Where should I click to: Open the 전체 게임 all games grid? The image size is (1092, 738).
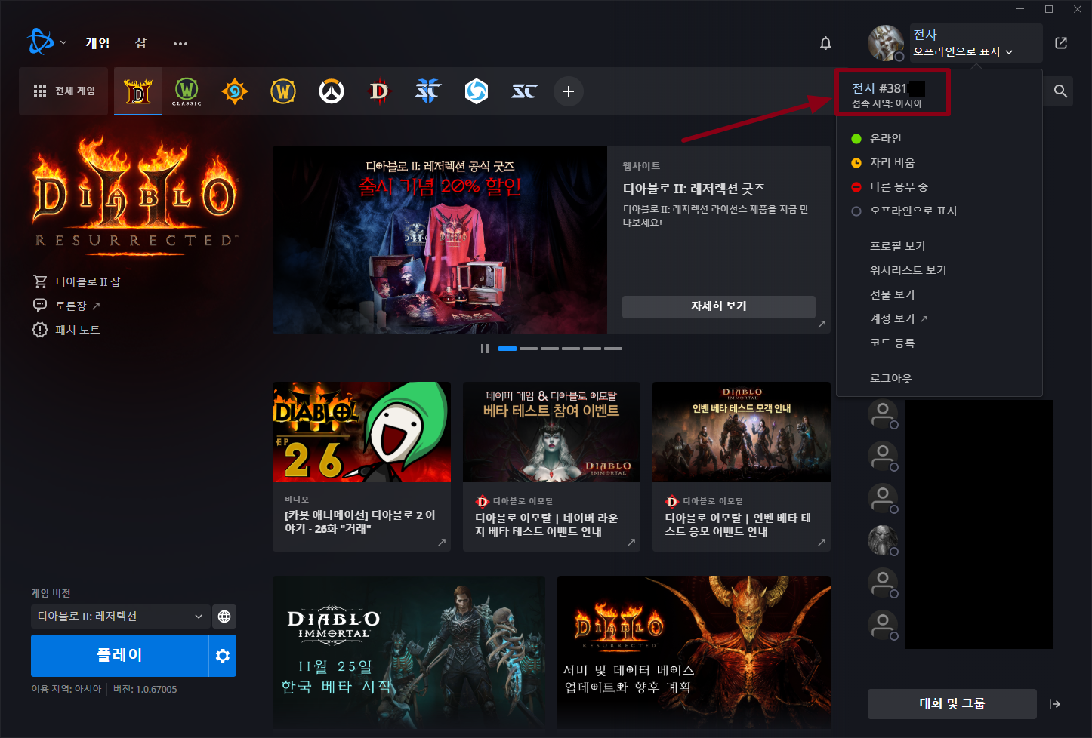(x=64, y=91)
